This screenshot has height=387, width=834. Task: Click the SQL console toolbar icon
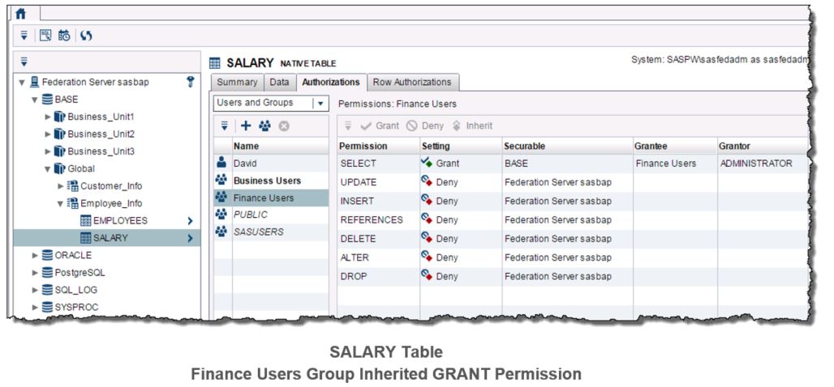[x=47, y=35]
